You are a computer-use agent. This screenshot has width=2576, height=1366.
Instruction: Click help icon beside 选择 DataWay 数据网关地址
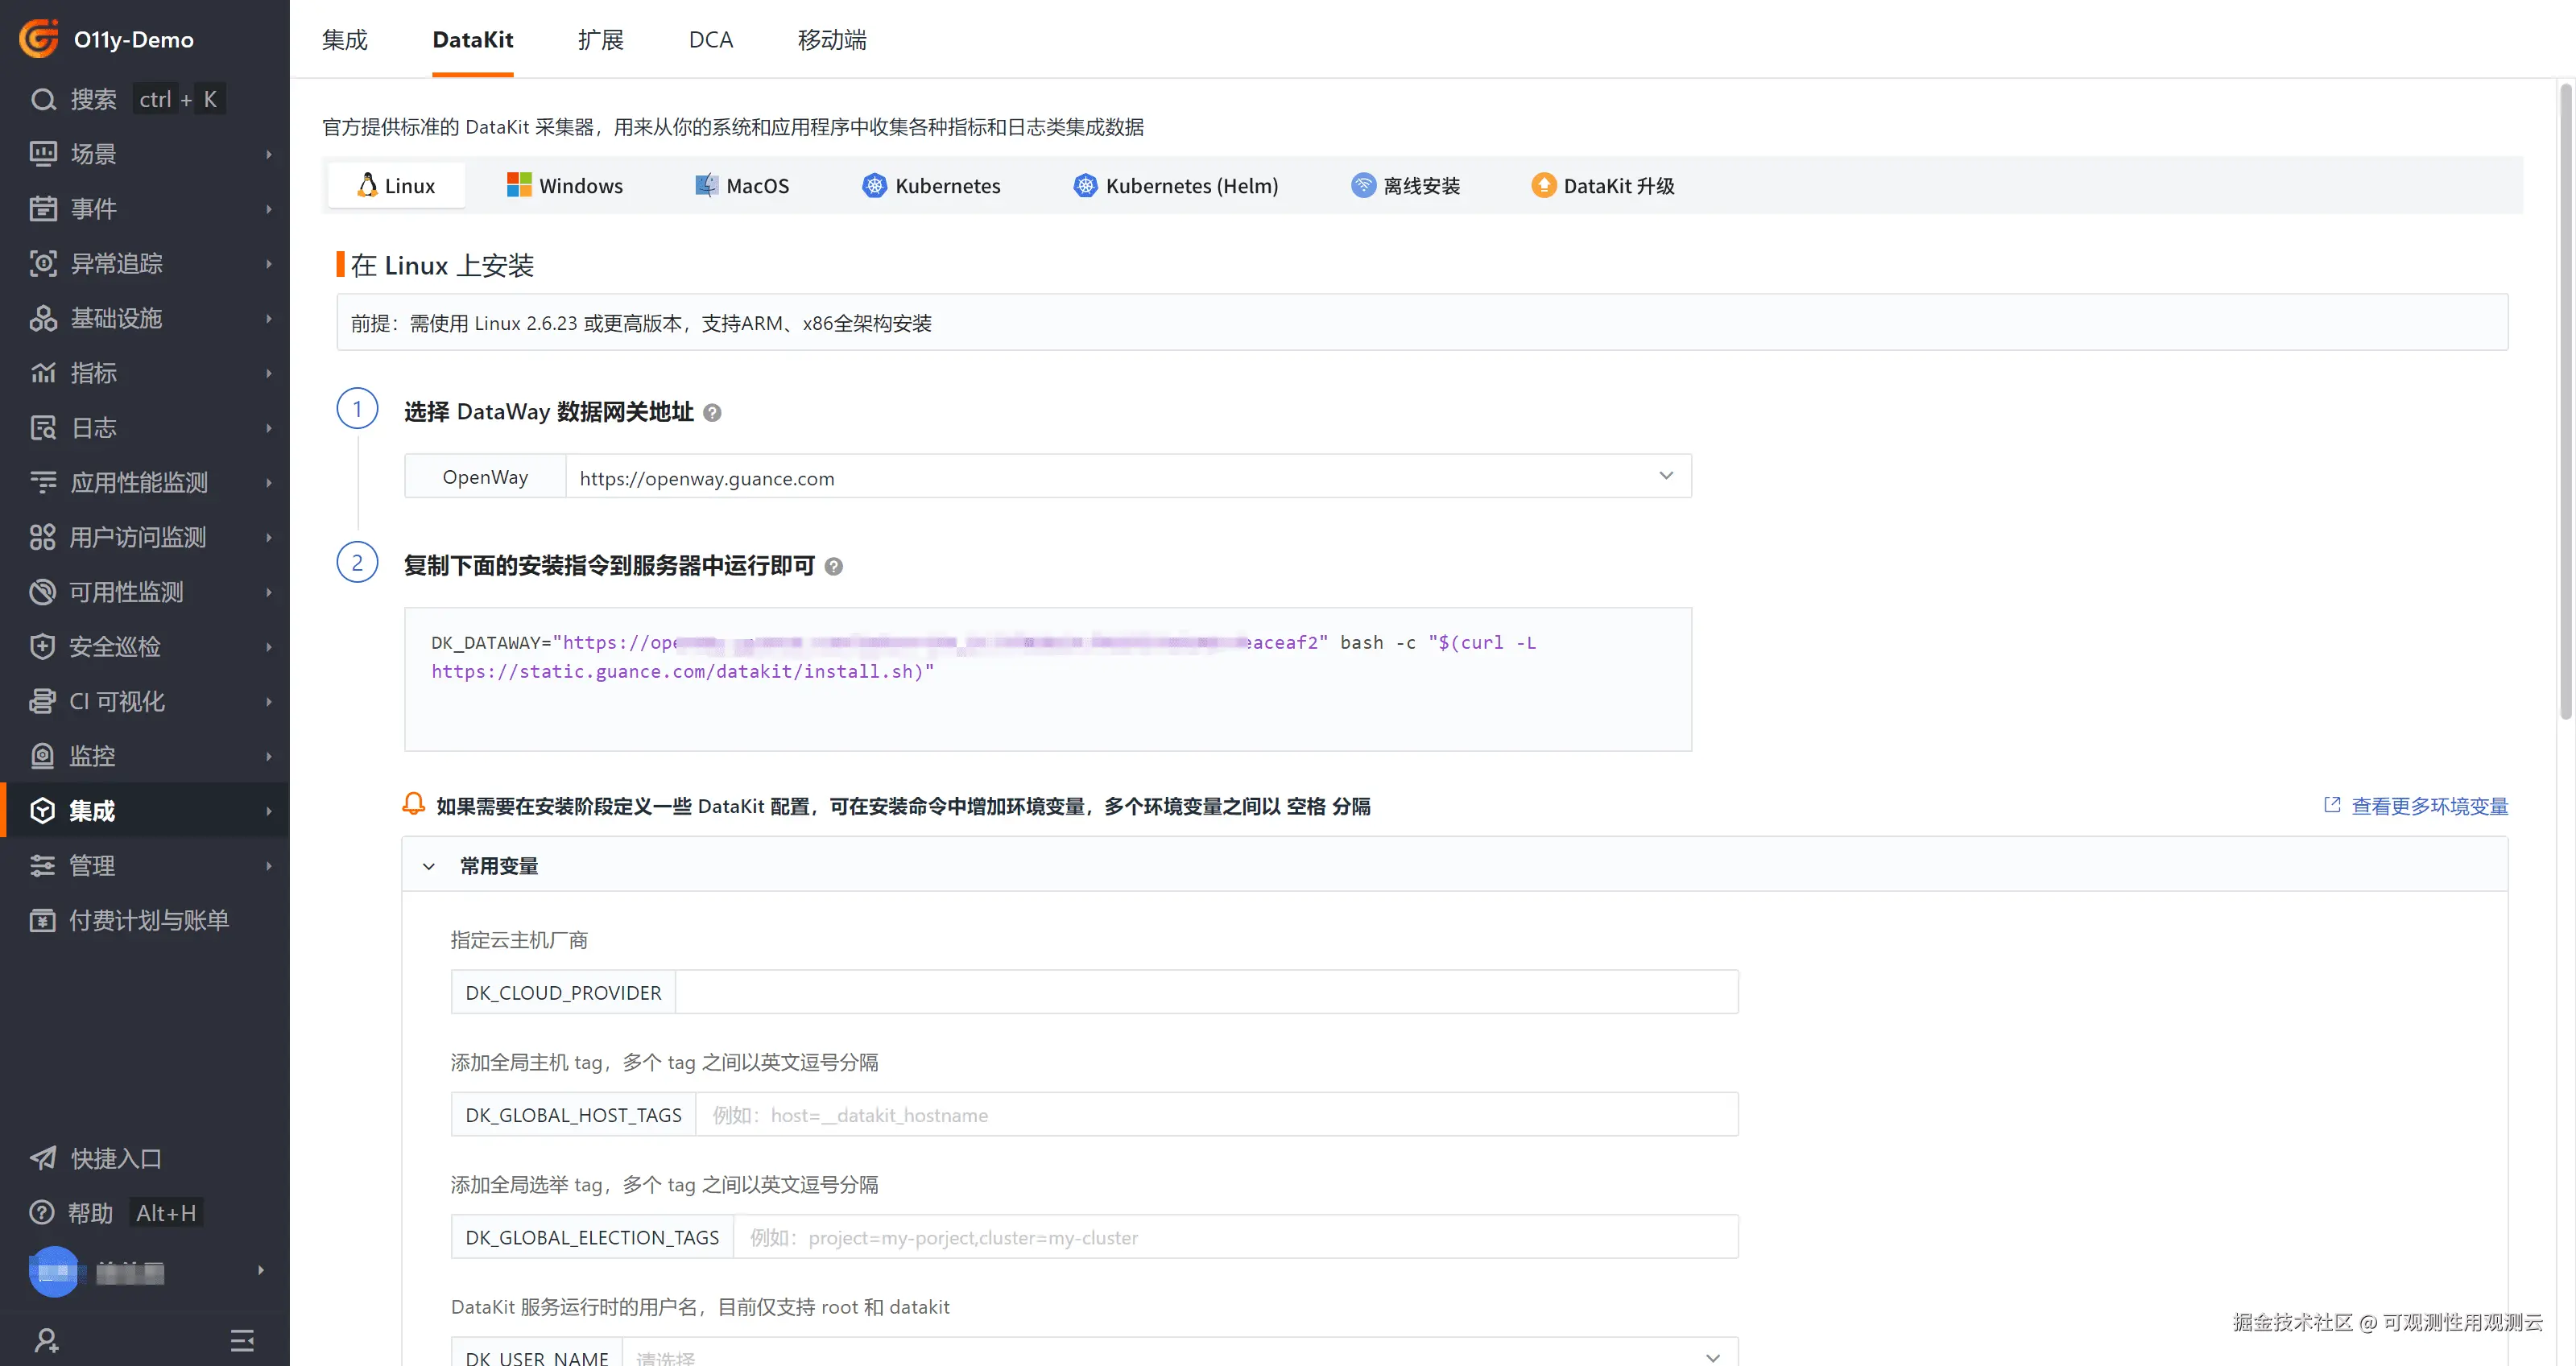712,413
